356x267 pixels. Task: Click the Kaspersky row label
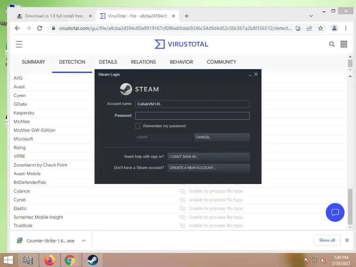(x=24, y=113)
